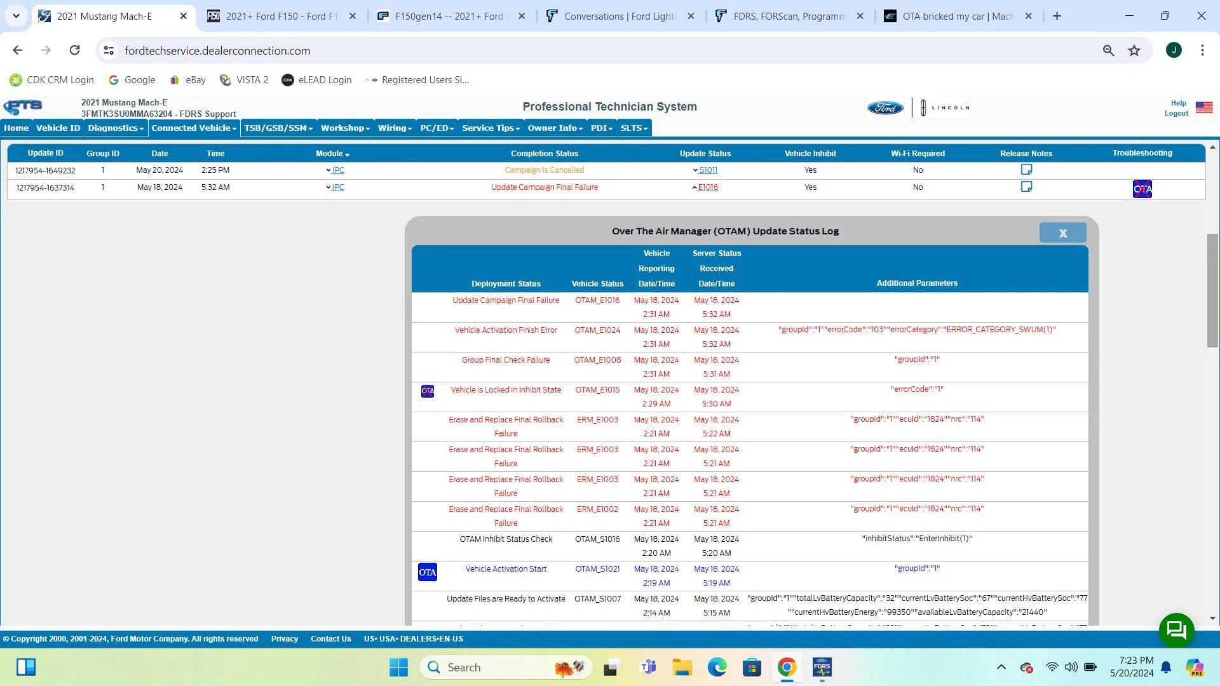Open CDK CRM Login bookmark
The image size is (1220, 686).
[x=52, y=80]
